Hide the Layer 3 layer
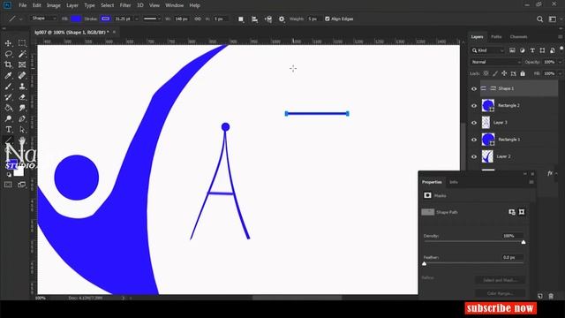Screen dimensions: 565x318 tap(474, 123)
